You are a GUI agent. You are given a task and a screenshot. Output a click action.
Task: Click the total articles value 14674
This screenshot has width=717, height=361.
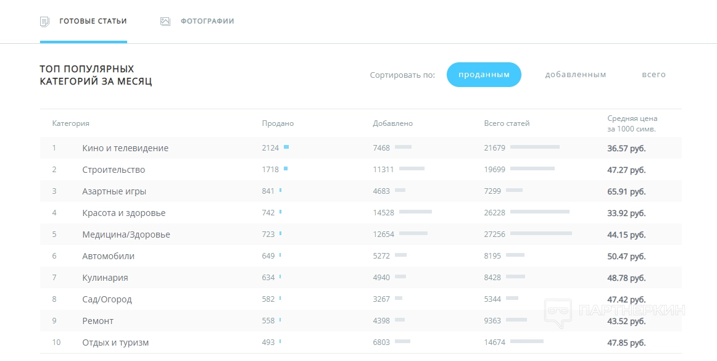[x=495, y=342]
